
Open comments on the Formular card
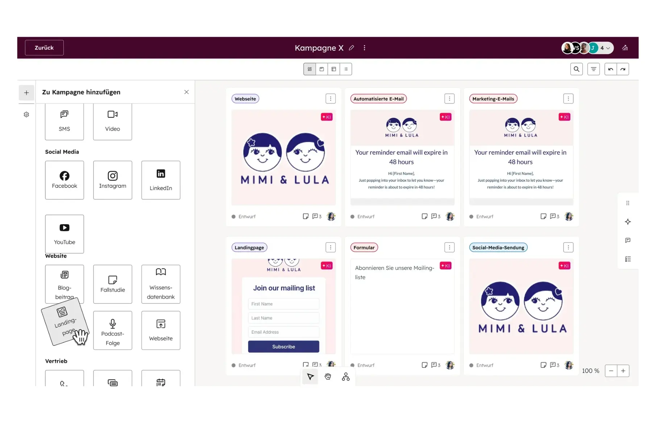pos(436,365)
